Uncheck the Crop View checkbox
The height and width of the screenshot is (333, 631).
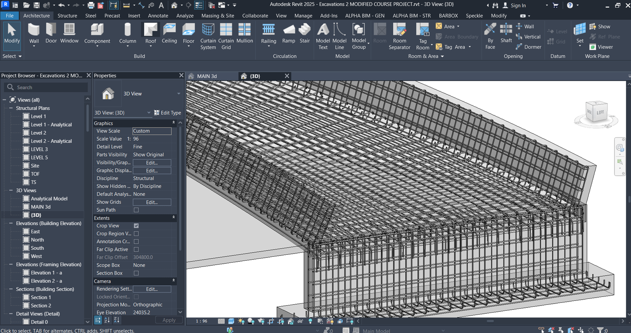pos(136,226)
